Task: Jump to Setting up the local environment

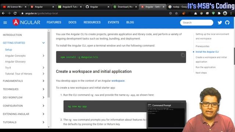Action: coord(212,36)
